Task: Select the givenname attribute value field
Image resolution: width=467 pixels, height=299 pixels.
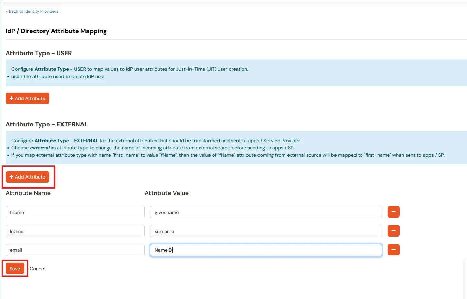Action: (x=266, y=212)
